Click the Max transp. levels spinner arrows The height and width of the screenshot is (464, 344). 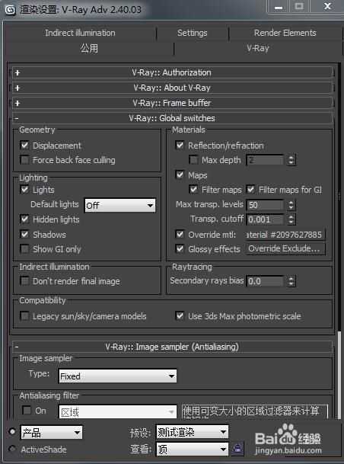click(x=291, y=205)
